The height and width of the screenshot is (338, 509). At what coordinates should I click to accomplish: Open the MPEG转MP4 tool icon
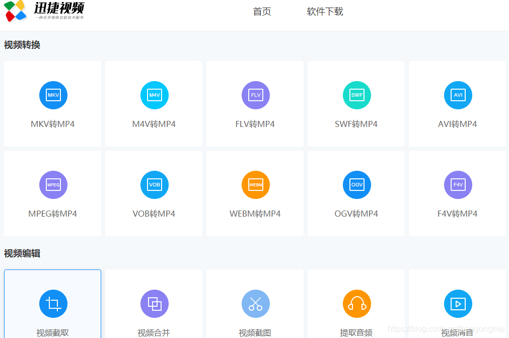[53, 185]
